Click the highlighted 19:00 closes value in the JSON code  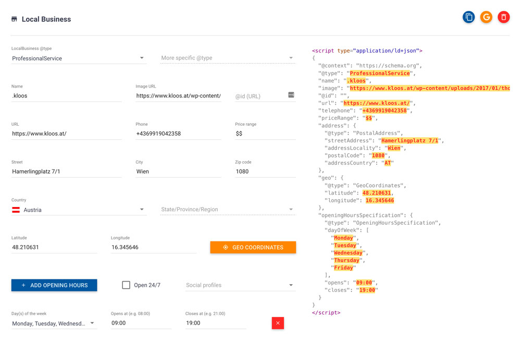point(367,290)
